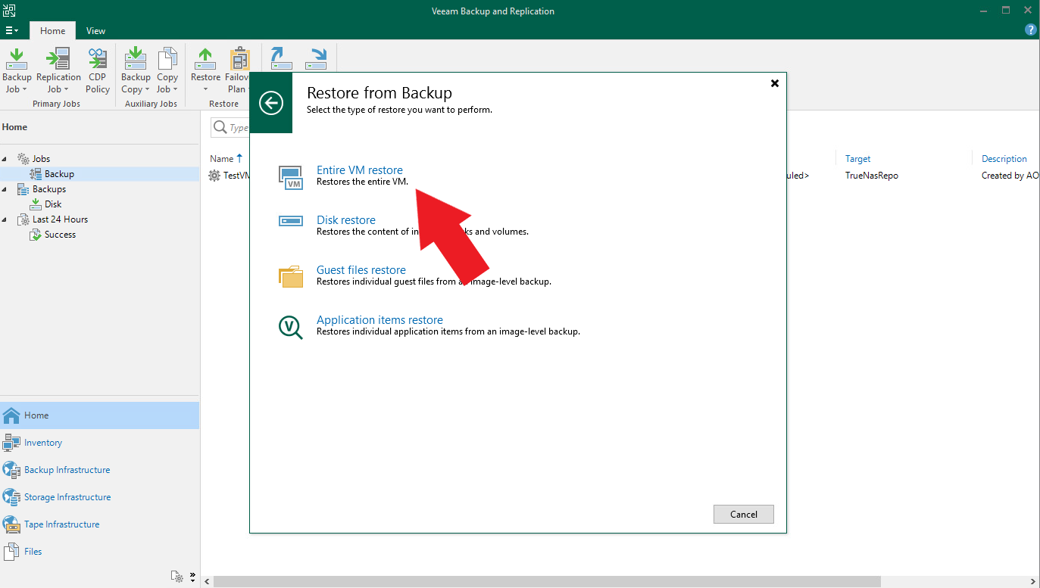
Task: Sort by the Name column header
Action: [x=222, y=159]
